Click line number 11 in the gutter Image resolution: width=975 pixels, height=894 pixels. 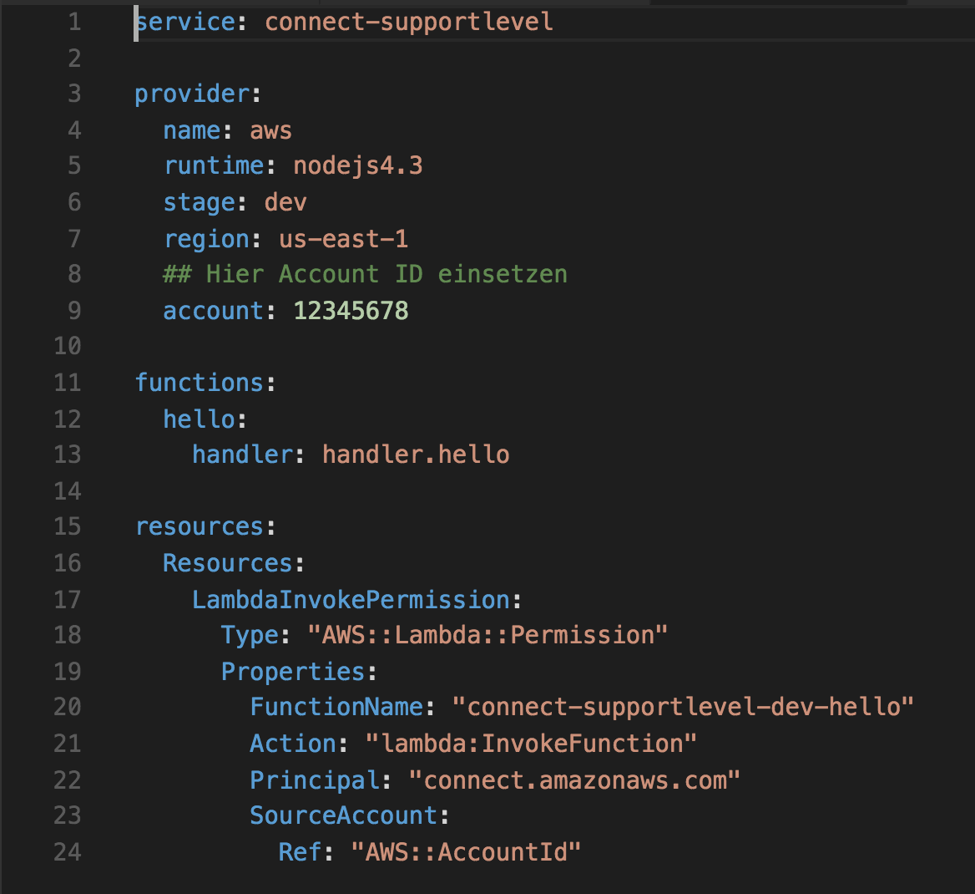[x=67, y=383]
